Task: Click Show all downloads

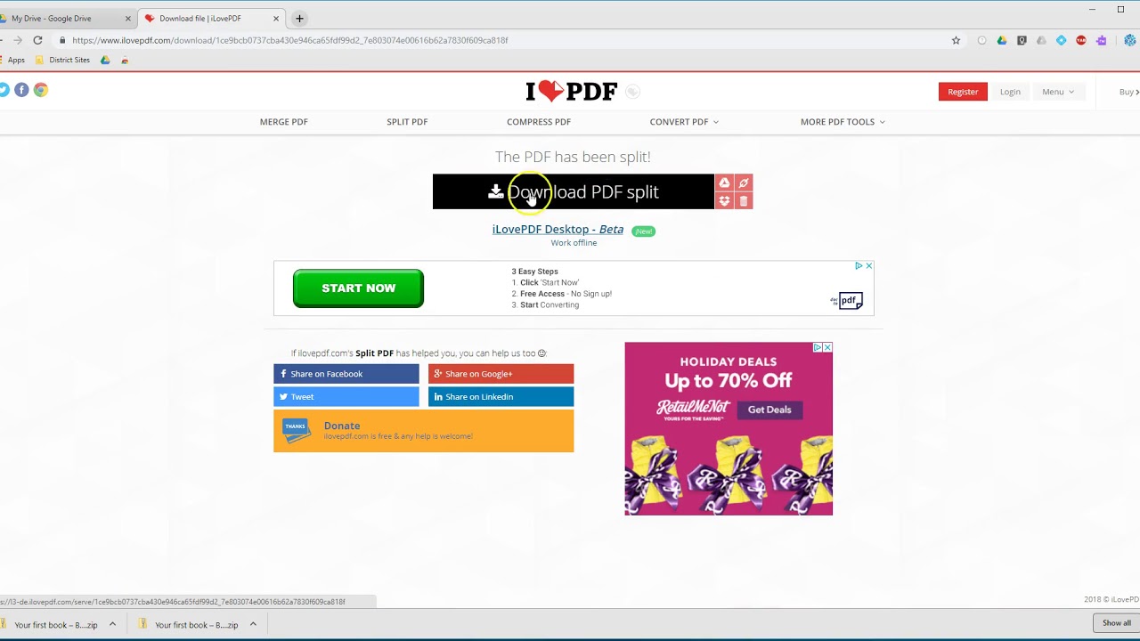Action: (1116, 623)
